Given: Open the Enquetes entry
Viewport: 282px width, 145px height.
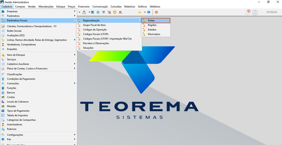Looking at the screenshot, I should [39, 49].
